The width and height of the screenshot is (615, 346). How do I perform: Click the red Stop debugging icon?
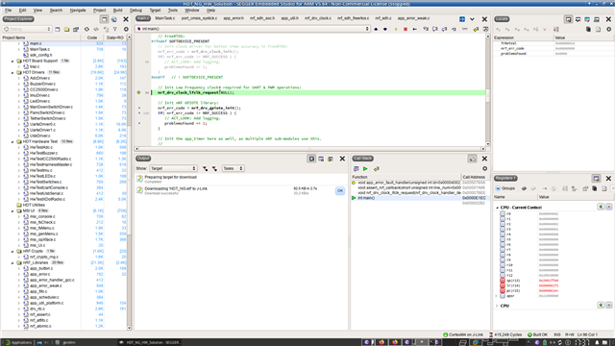pos(406,29)
